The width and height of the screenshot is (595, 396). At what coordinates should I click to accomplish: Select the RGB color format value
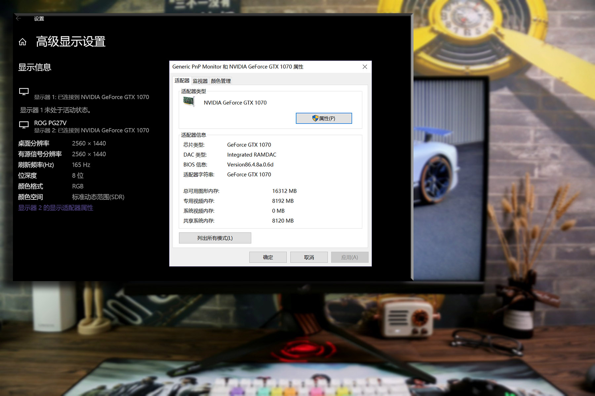tap(78, 186)
